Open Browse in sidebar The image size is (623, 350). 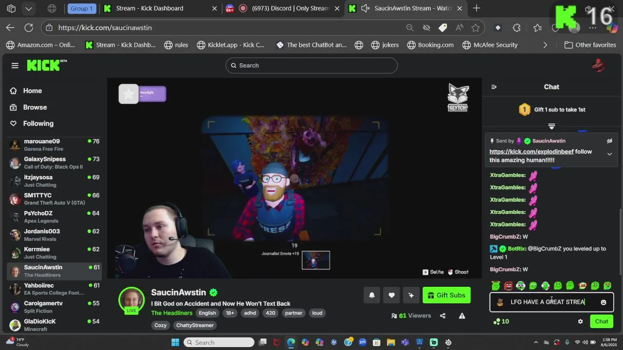pyautogui.click(x=35, y=107)
